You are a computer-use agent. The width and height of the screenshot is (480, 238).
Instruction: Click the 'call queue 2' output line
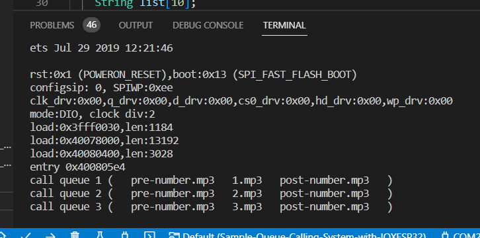[211, 194]
